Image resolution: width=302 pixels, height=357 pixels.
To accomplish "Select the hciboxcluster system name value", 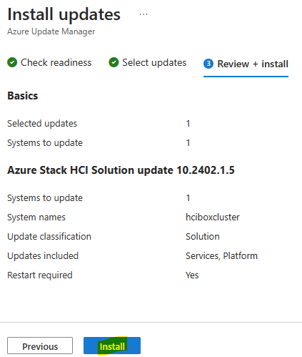I will 213,217.
